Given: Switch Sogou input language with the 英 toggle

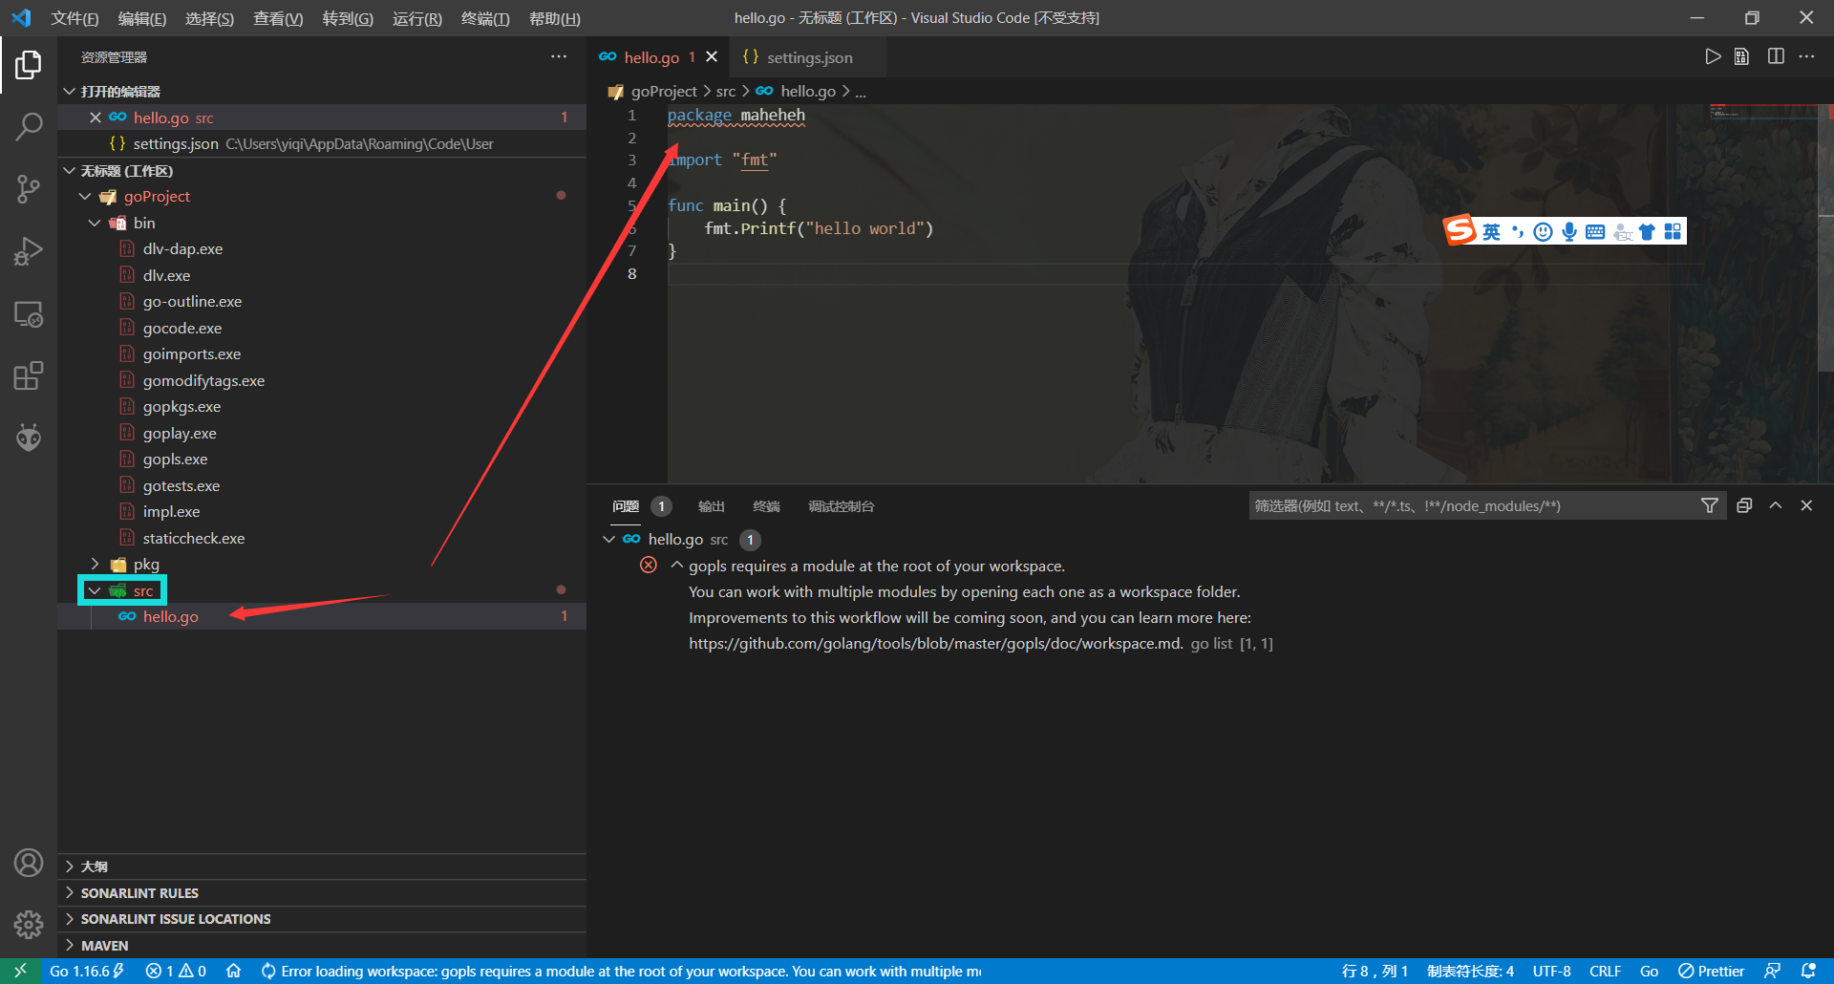Looking at the screenshot, I should click(x=1492, y=230).
